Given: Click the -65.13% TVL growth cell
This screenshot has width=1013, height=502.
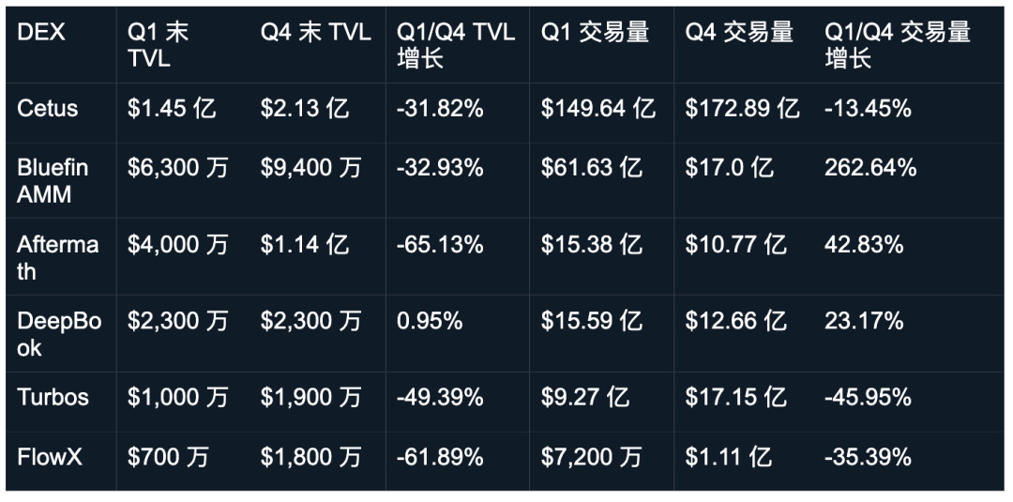Looking at the screenshot, I should pyautogui.click(x=440, y=245).
